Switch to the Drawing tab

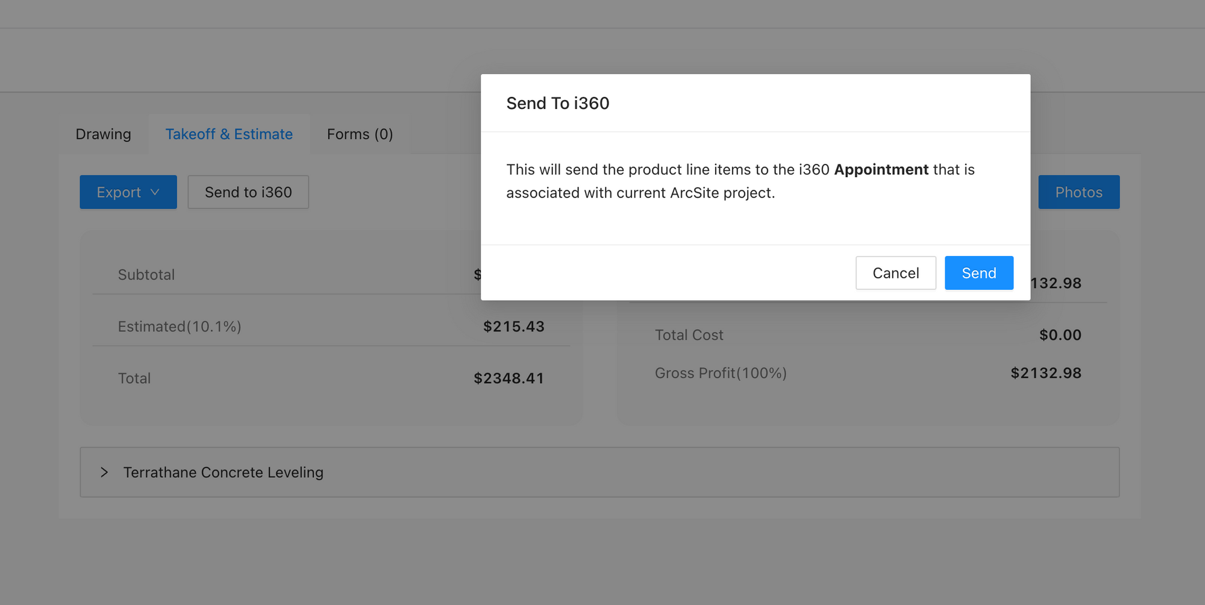[103, 134]
